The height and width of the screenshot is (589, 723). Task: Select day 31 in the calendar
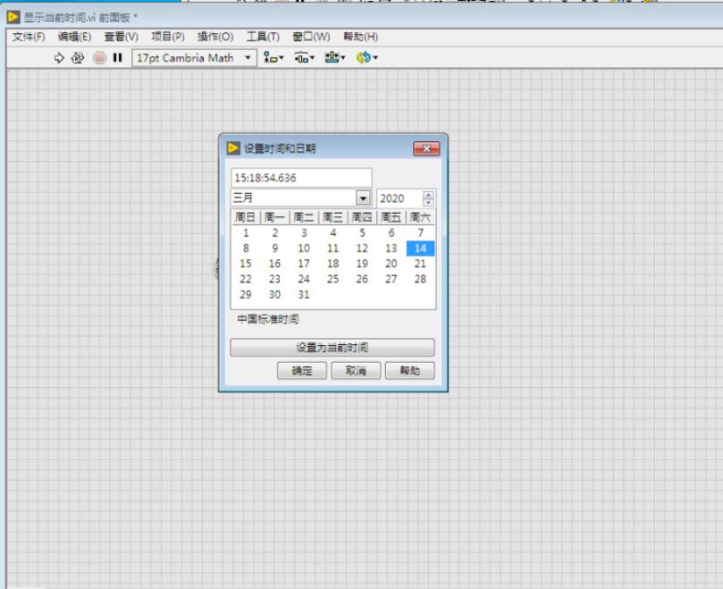[x=304, y=294]
